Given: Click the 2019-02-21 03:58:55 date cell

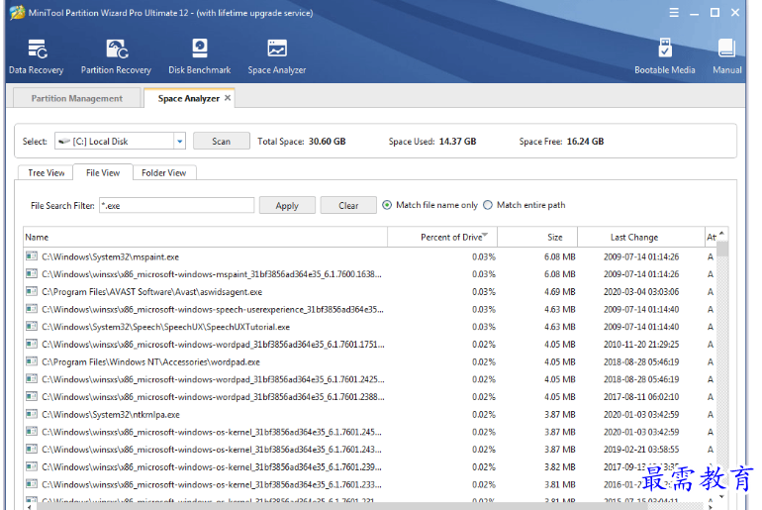Looking at the screenshot, I should 641,450.
